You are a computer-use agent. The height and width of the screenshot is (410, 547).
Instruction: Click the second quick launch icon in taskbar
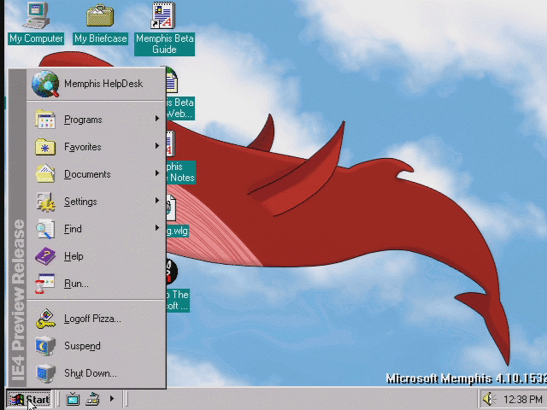click(93, 399)
